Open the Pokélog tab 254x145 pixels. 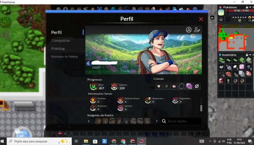pos(58,48)
